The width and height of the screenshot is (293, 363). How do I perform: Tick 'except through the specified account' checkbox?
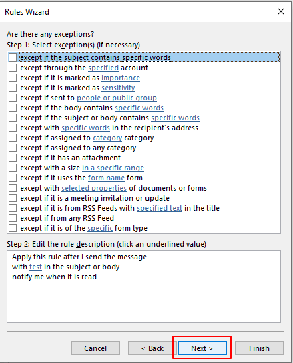point(13,68)
